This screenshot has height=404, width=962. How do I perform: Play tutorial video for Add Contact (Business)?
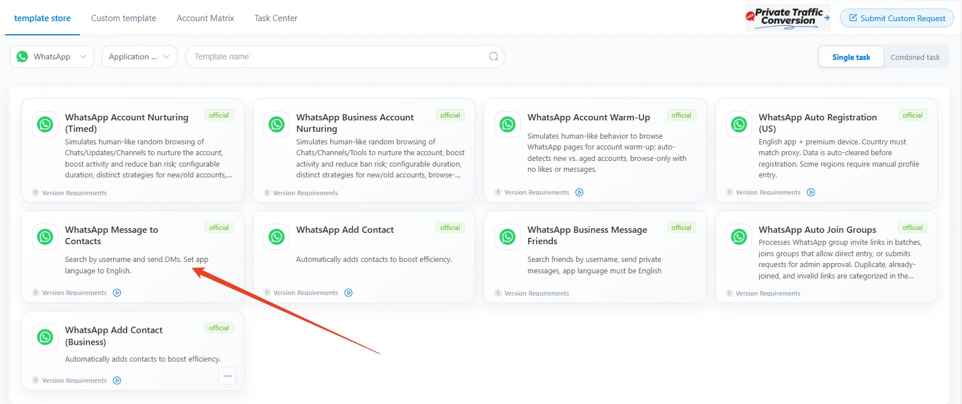pos(117,381)
